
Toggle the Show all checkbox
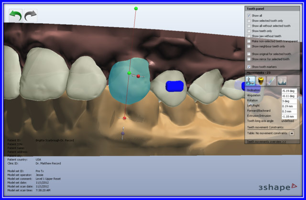coord(249,15)
